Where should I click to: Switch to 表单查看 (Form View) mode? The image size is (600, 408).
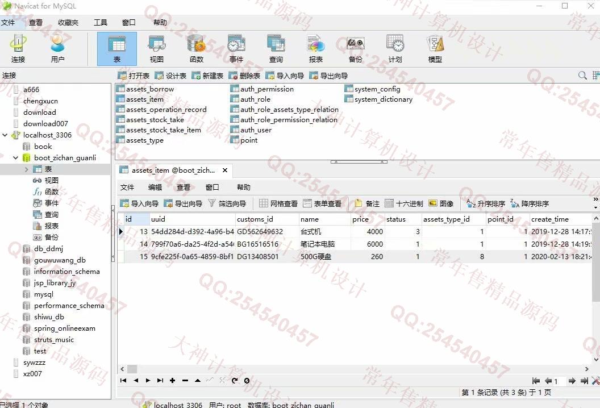[322, 203]
